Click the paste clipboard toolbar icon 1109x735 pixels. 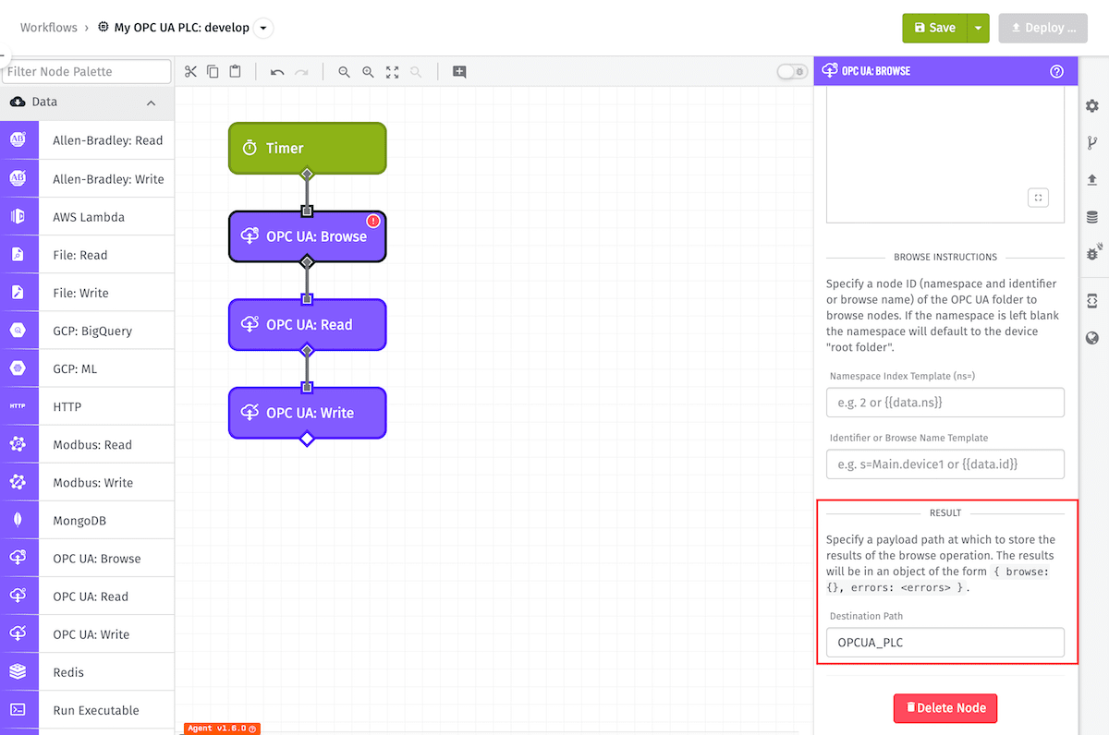235,72
